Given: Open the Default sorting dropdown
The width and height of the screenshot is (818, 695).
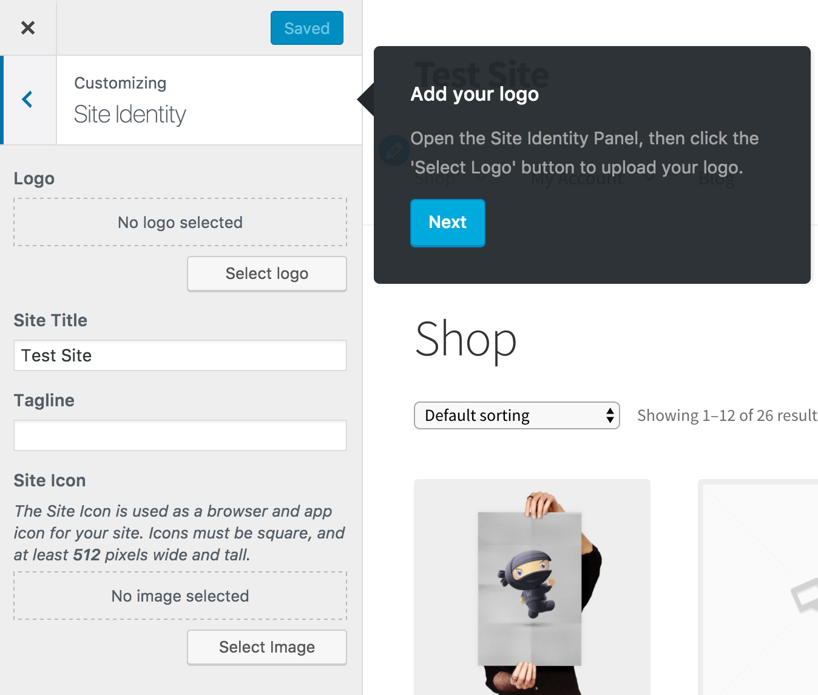Looking at the screenshot, I should tap(516, 415).
